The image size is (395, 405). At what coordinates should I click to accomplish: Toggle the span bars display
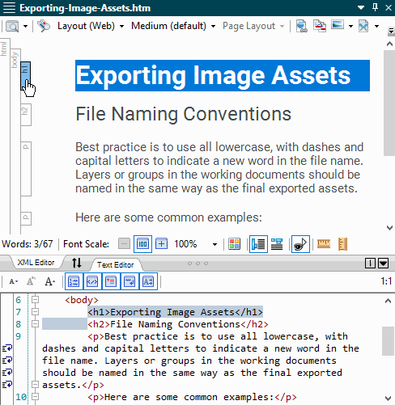277,244
